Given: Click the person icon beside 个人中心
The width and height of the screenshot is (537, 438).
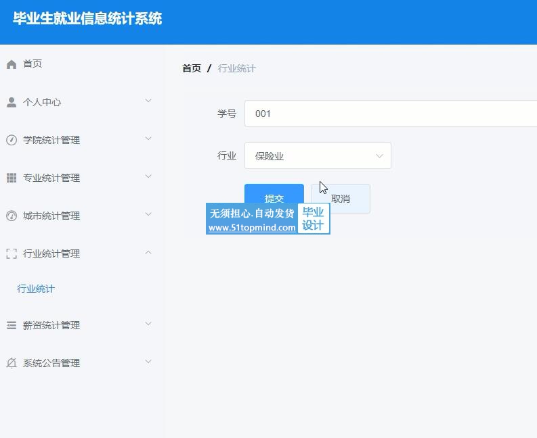Looking at the screenshot, I should click(x=12, y=102).
